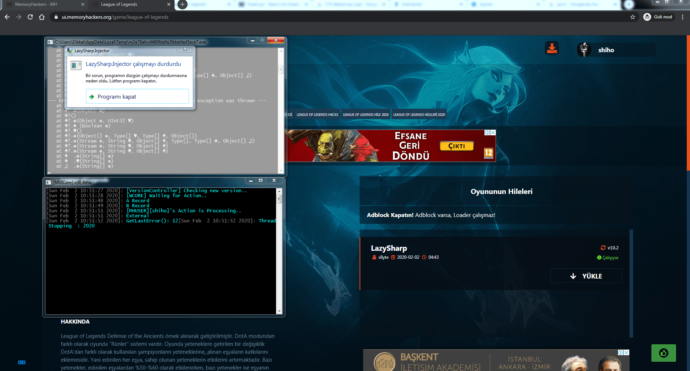Viewport: 690px width, 371px height.
Task: Open the exception console window system icon
Action: tap(50, 42)
